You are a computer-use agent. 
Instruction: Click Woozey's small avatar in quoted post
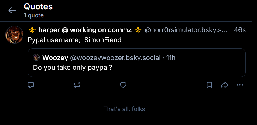36,57
